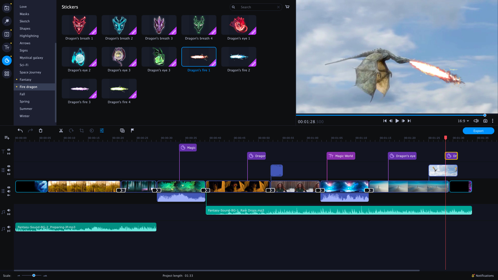Open the add track menu on the timeline
Image resolution: width=498 pixels, height=280 pixels.
click(7, 138)
